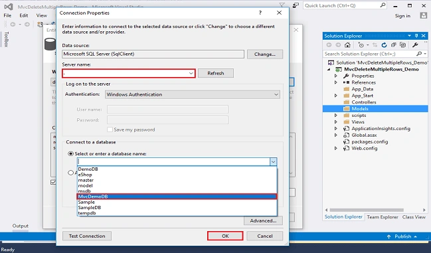Click account avatar icon near Sign in

423,15
